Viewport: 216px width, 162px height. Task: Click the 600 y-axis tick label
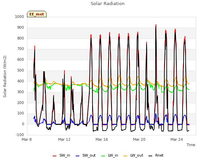(x=21, y=59)
